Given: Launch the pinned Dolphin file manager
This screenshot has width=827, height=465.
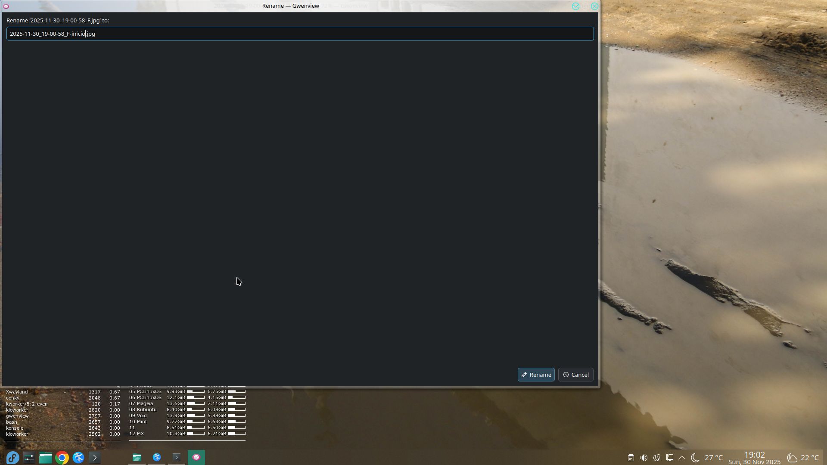Looking at the screenshot, I should 45,457.
